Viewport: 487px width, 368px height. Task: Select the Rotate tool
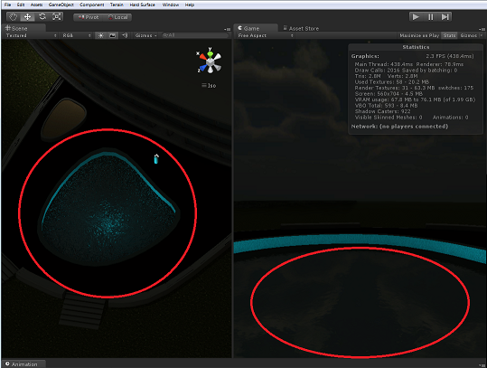pos(42,17)
